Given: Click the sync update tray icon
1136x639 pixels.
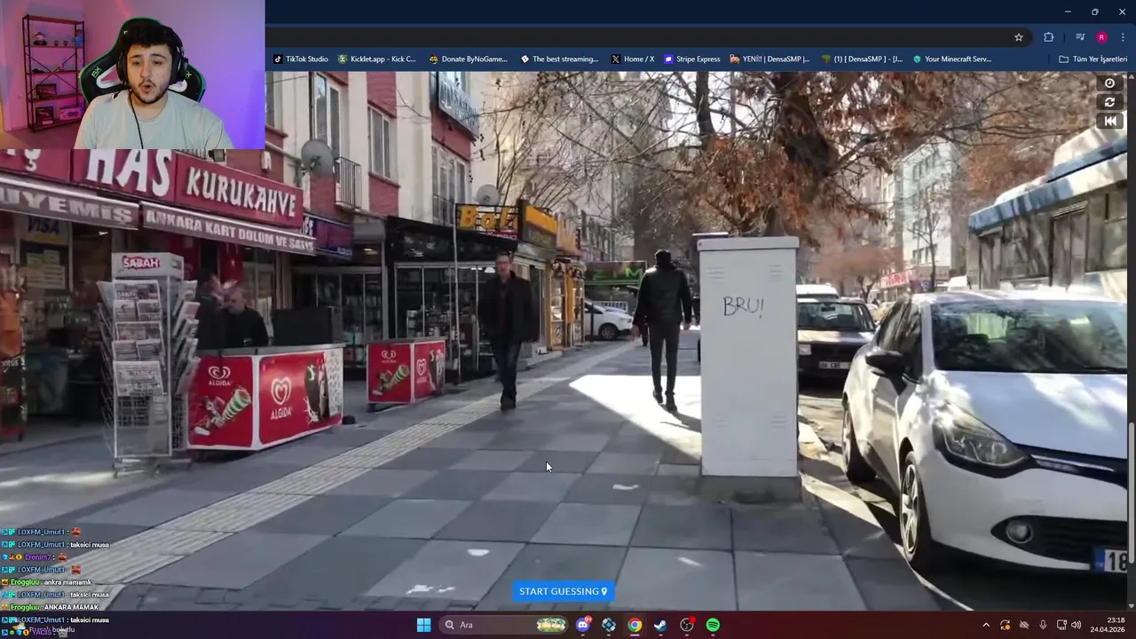Looking at the screenshot, I should click(x=1005, y=625).
